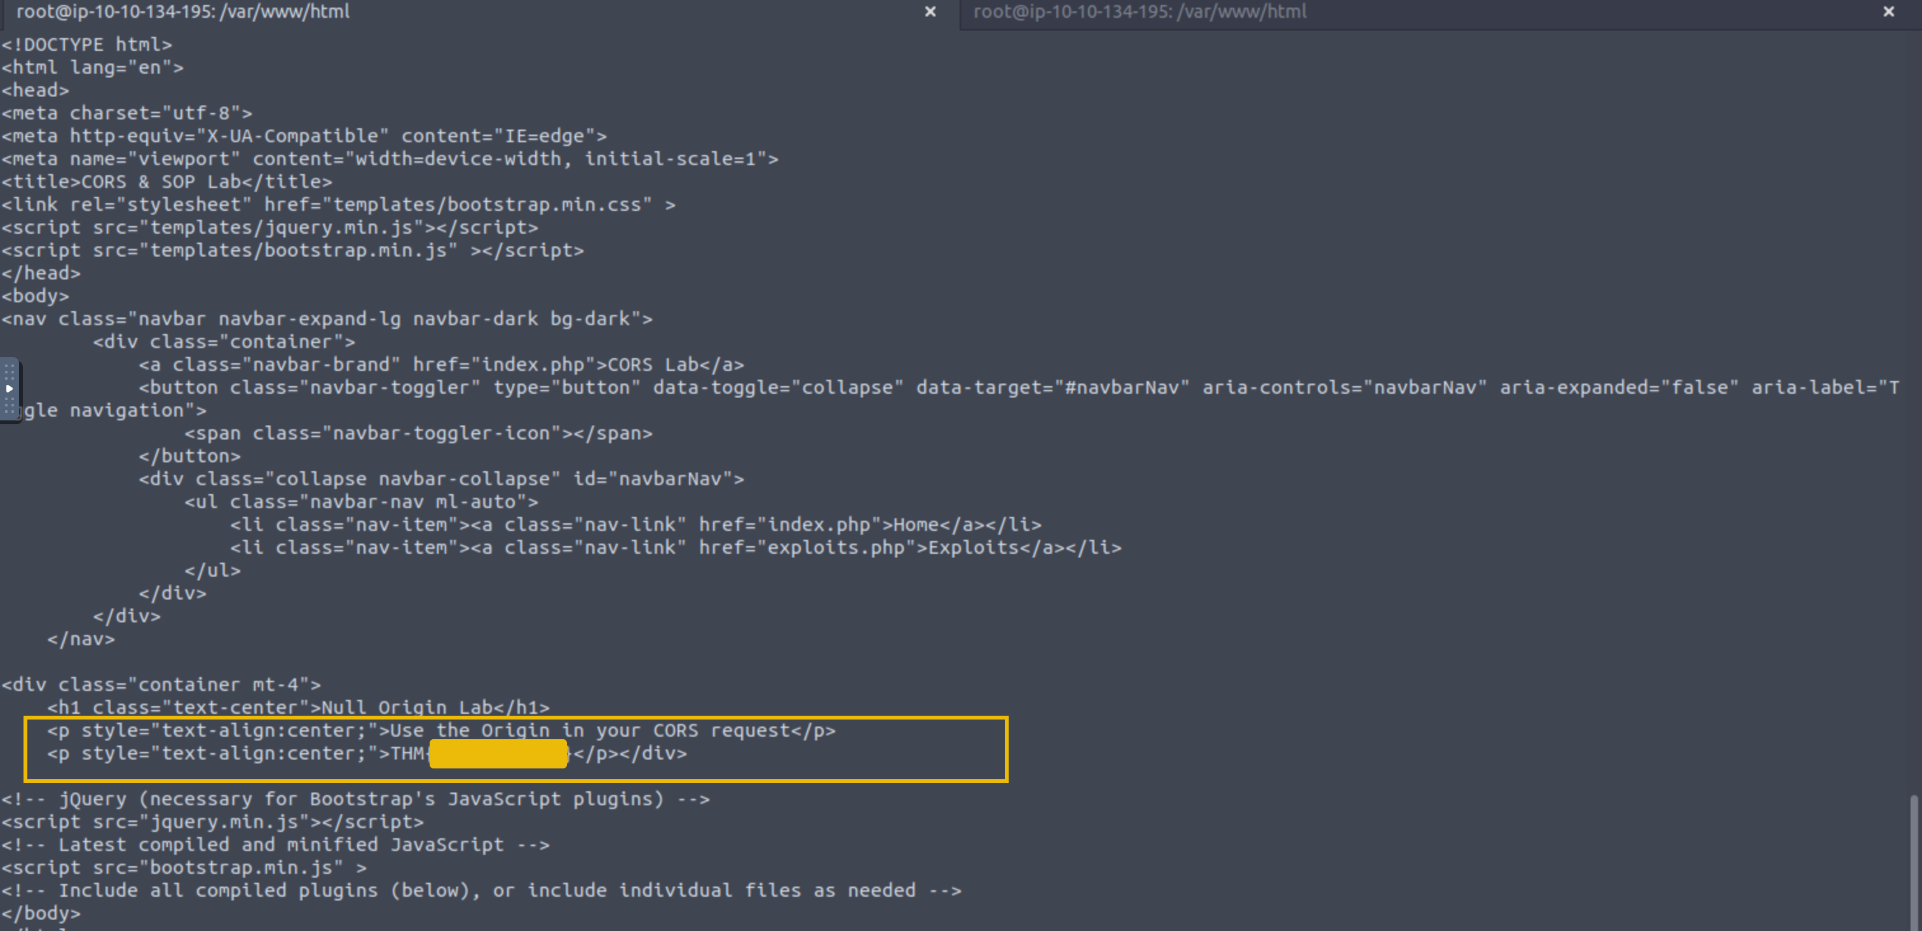The image size is (1922, 931).
Task: Click the 'Null Origin Lab' h1 line
Action: coord(299,707)
